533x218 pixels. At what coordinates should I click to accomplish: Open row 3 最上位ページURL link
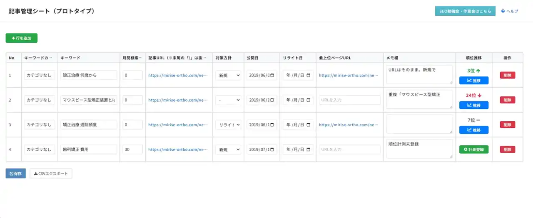(x=349, y=125)
